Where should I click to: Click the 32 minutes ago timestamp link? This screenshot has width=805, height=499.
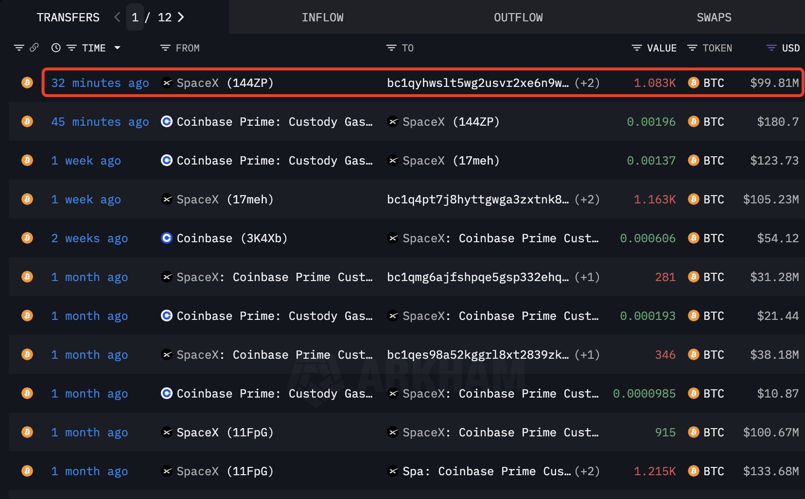pos(100,83)
